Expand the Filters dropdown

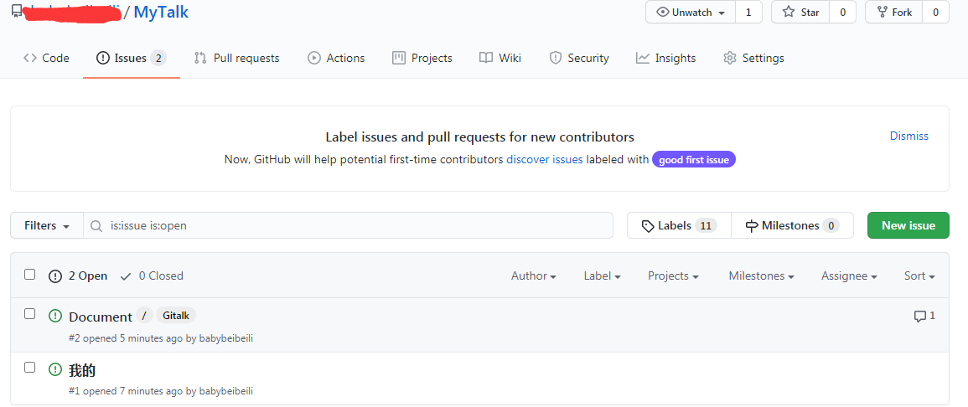tap(46, 226)
